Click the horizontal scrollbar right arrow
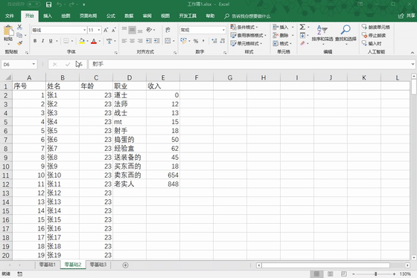This screenshot has height=278, width=417. [407, 265]
